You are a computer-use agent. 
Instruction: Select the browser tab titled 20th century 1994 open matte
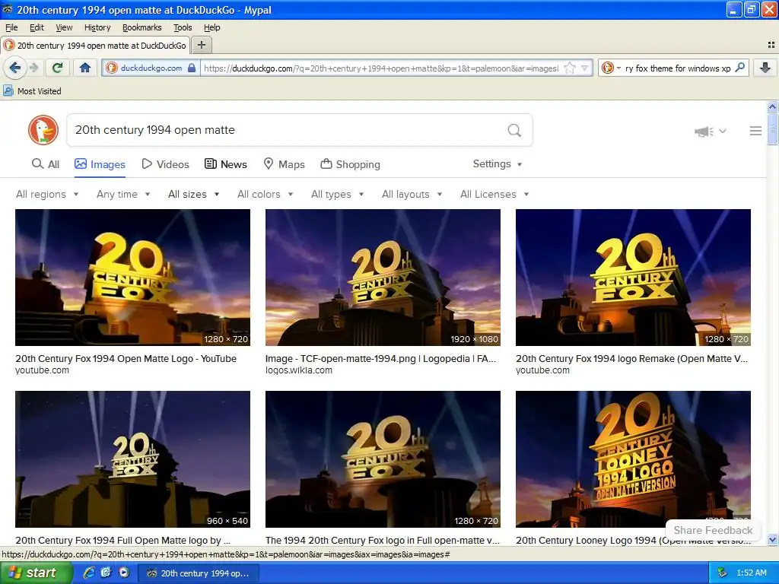[95, 45]
